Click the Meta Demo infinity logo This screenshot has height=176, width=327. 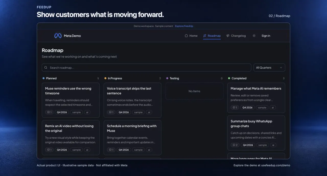[x=58, y=36]
